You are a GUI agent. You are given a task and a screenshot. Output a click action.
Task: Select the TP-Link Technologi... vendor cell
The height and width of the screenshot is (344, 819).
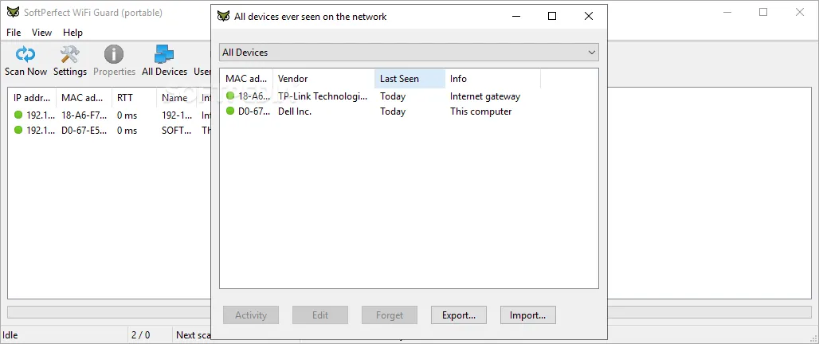click(x=323, y=96)
